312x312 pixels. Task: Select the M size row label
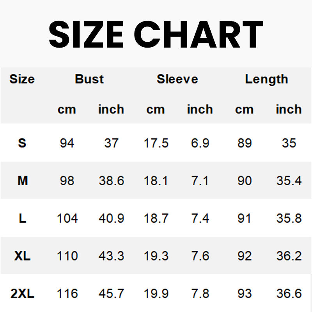coord(23,181)
